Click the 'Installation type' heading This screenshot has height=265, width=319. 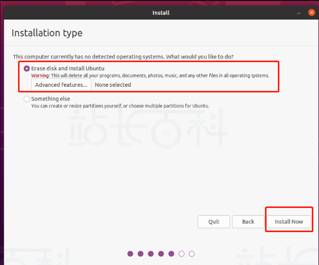47,33
